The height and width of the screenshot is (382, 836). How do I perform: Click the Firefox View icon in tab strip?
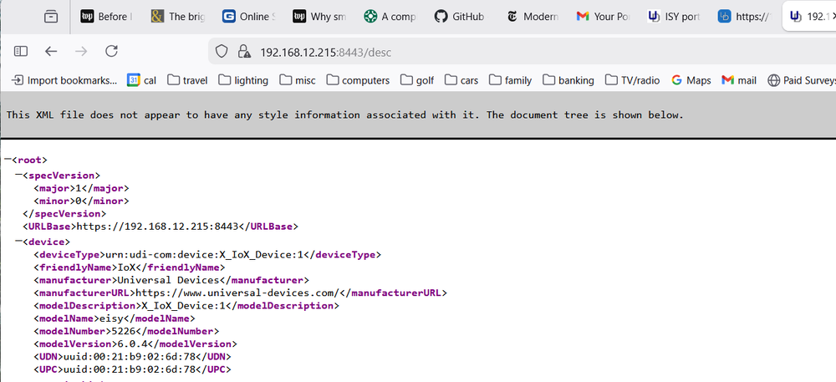click(51, 16)
